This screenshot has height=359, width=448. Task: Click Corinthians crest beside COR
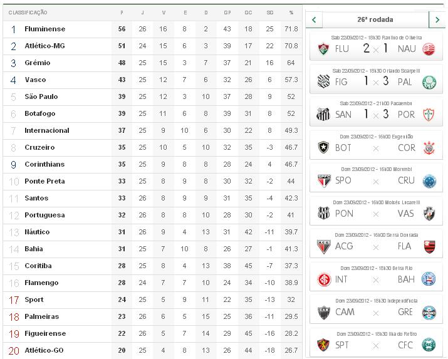(x=429, y=148)
